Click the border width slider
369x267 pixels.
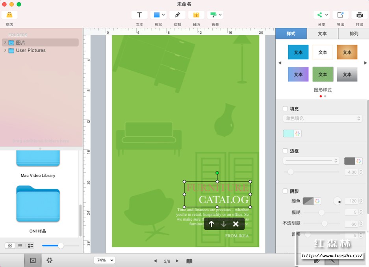[312, 172]
